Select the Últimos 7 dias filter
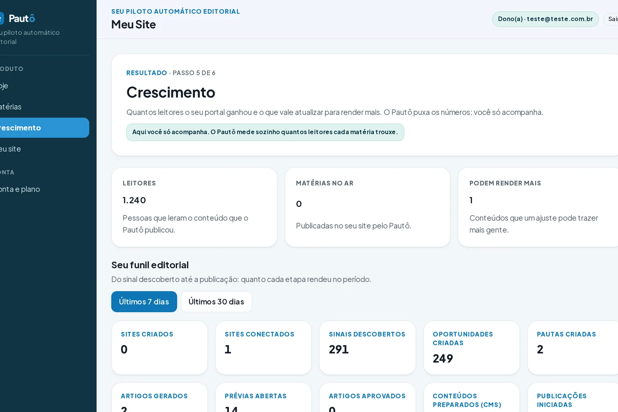Viewport: 618px width, 412px height. coord(144,302)
